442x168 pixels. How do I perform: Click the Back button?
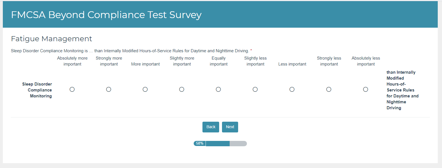211,127
